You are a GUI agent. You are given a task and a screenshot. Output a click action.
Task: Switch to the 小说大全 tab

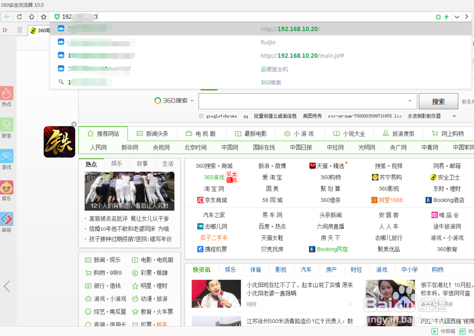point(349,134)
